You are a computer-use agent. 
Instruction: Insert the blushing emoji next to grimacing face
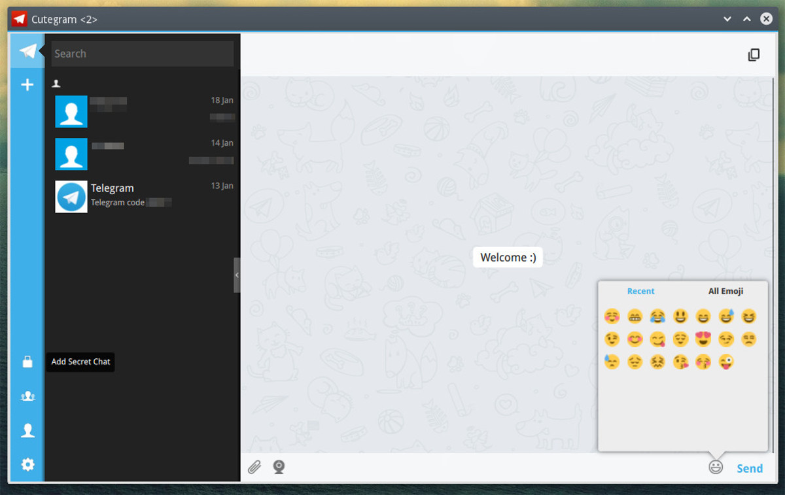pyautogui.click(x=612, y=316)
